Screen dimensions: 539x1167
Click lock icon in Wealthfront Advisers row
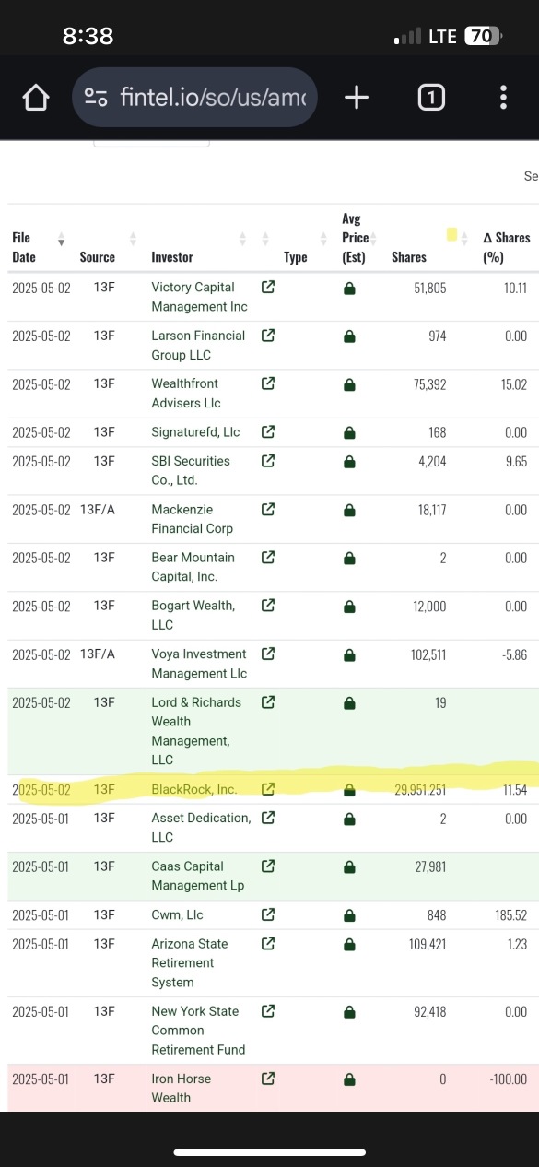349,384
